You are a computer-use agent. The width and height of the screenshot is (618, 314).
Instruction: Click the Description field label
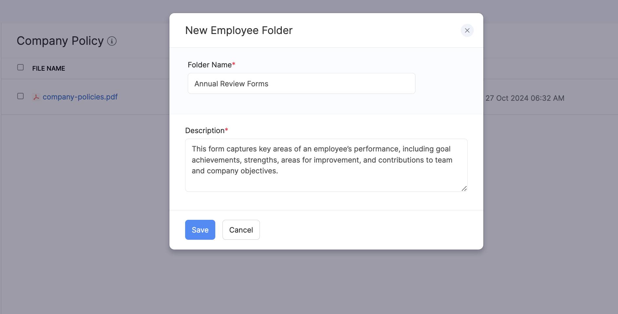click(204, 131)
